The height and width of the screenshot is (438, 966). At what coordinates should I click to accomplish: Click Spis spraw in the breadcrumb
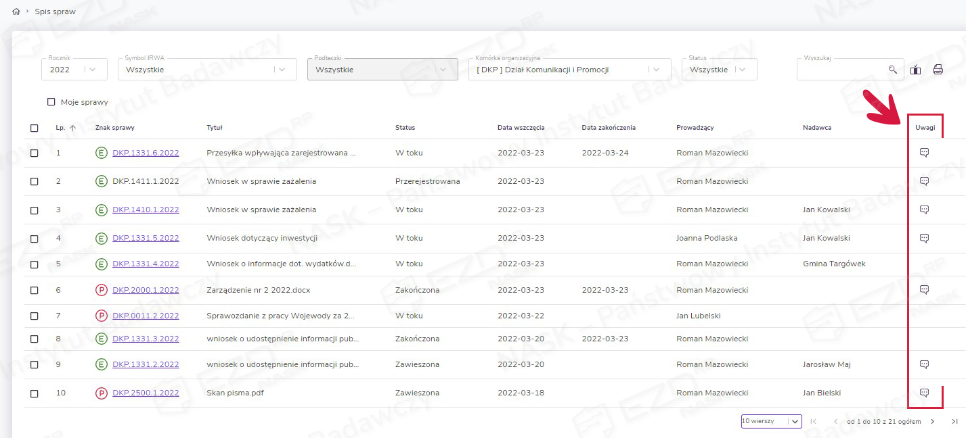[x=56, y=11]
